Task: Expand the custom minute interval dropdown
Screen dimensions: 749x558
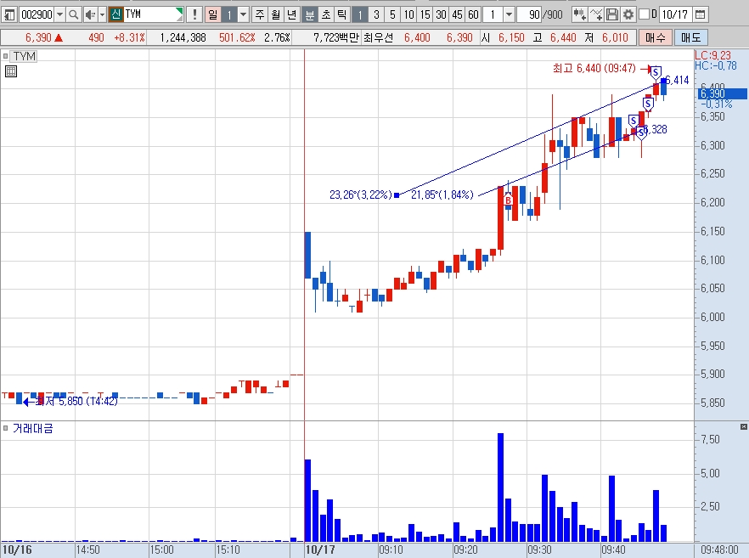Action: click(x=510, y=14)
